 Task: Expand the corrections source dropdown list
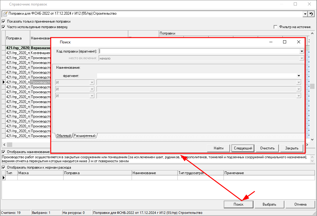(305, 14)
